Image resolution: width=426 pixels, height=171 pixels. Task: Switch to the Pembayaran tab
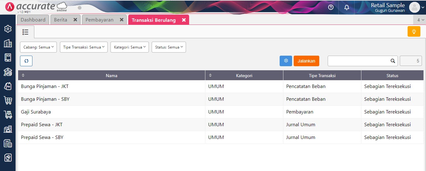tap(100, 20)
